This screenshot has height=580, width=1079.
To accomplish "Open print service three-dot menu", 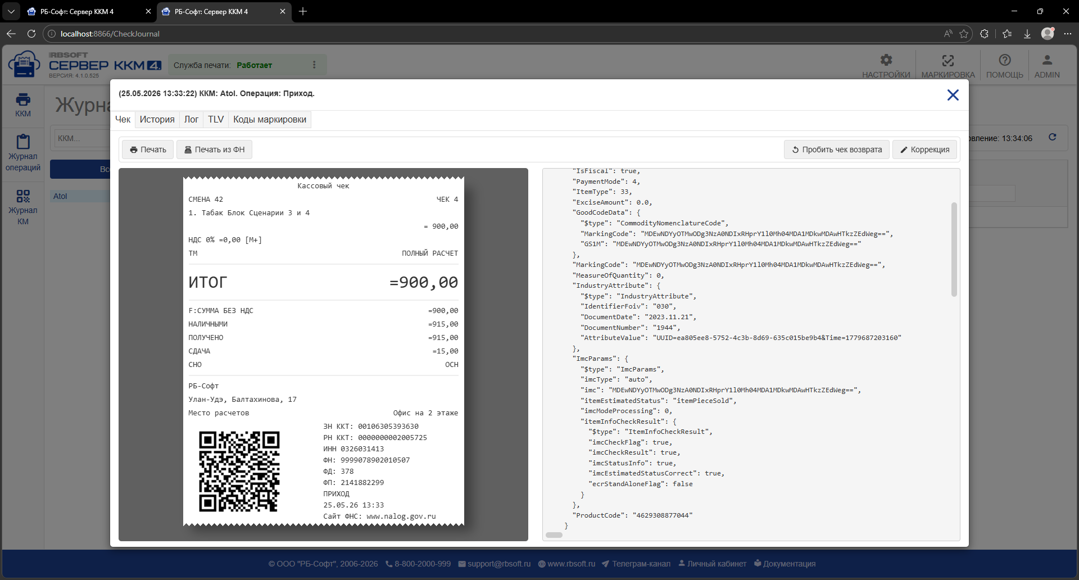I will point(314,65).
